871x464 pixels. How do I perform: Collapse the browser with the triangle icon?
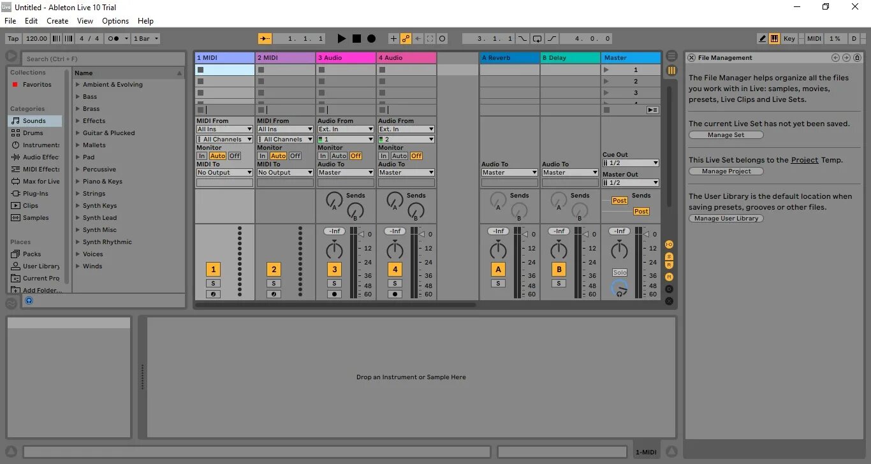[x=11, y=57]
